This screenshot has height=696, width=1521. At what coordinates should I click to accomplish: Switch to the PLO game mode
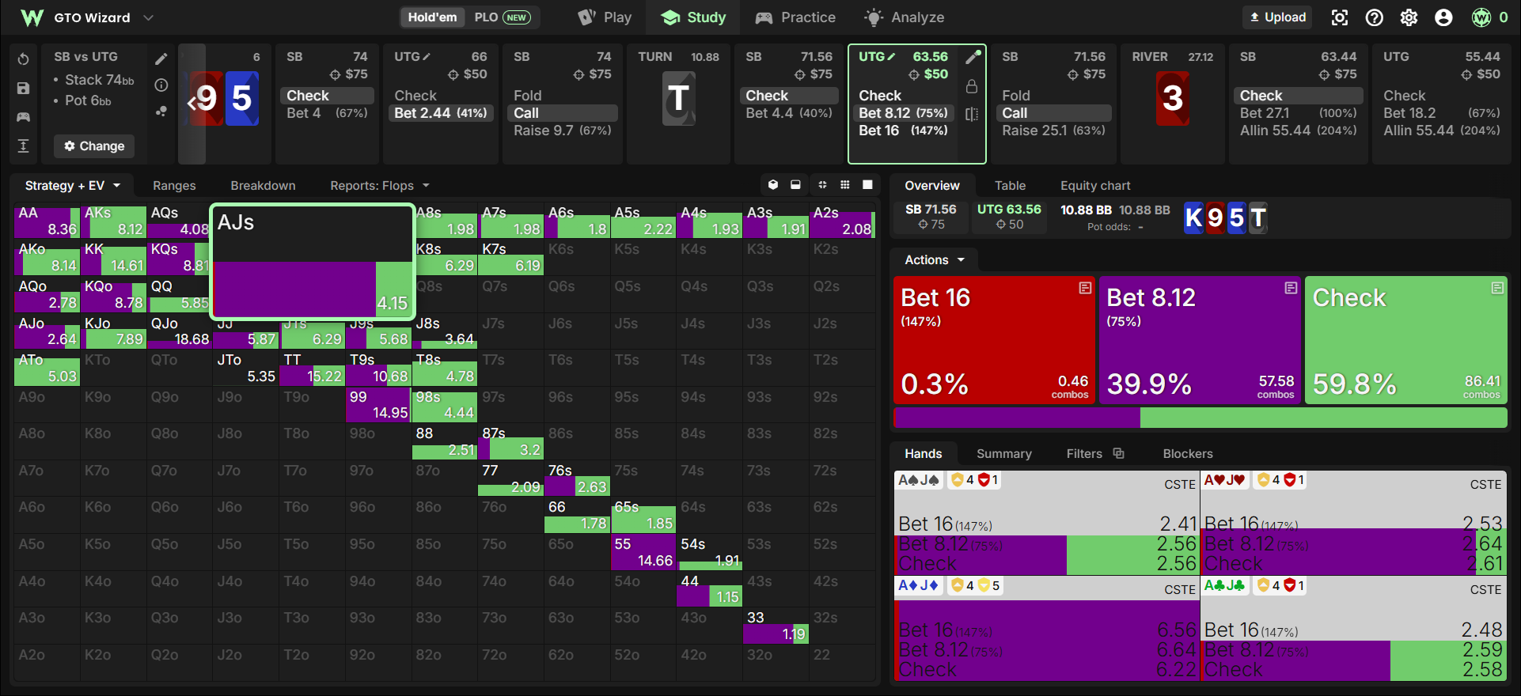click(502, 17)
